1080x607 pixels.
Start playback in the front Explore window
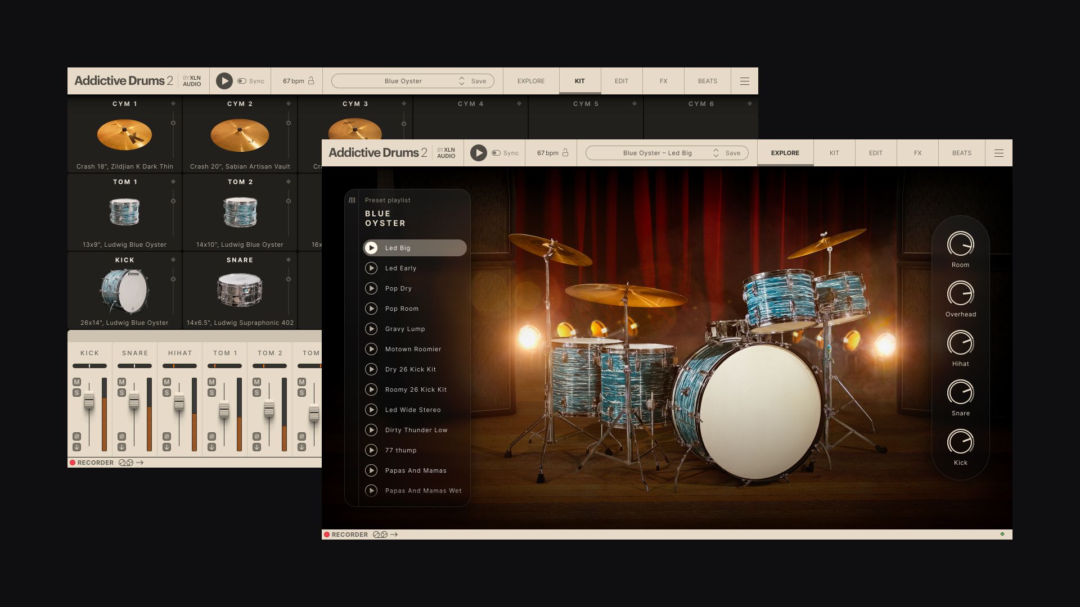479,153
